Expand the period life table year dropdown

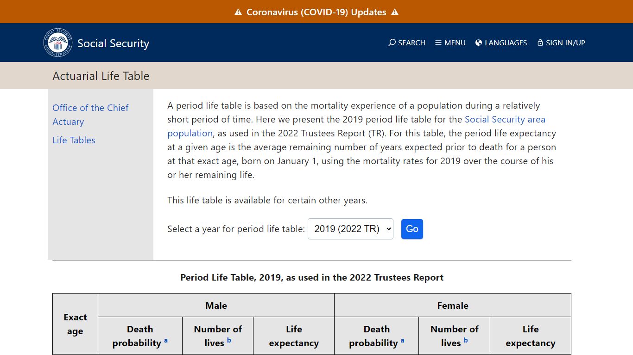tap(350, 229)
